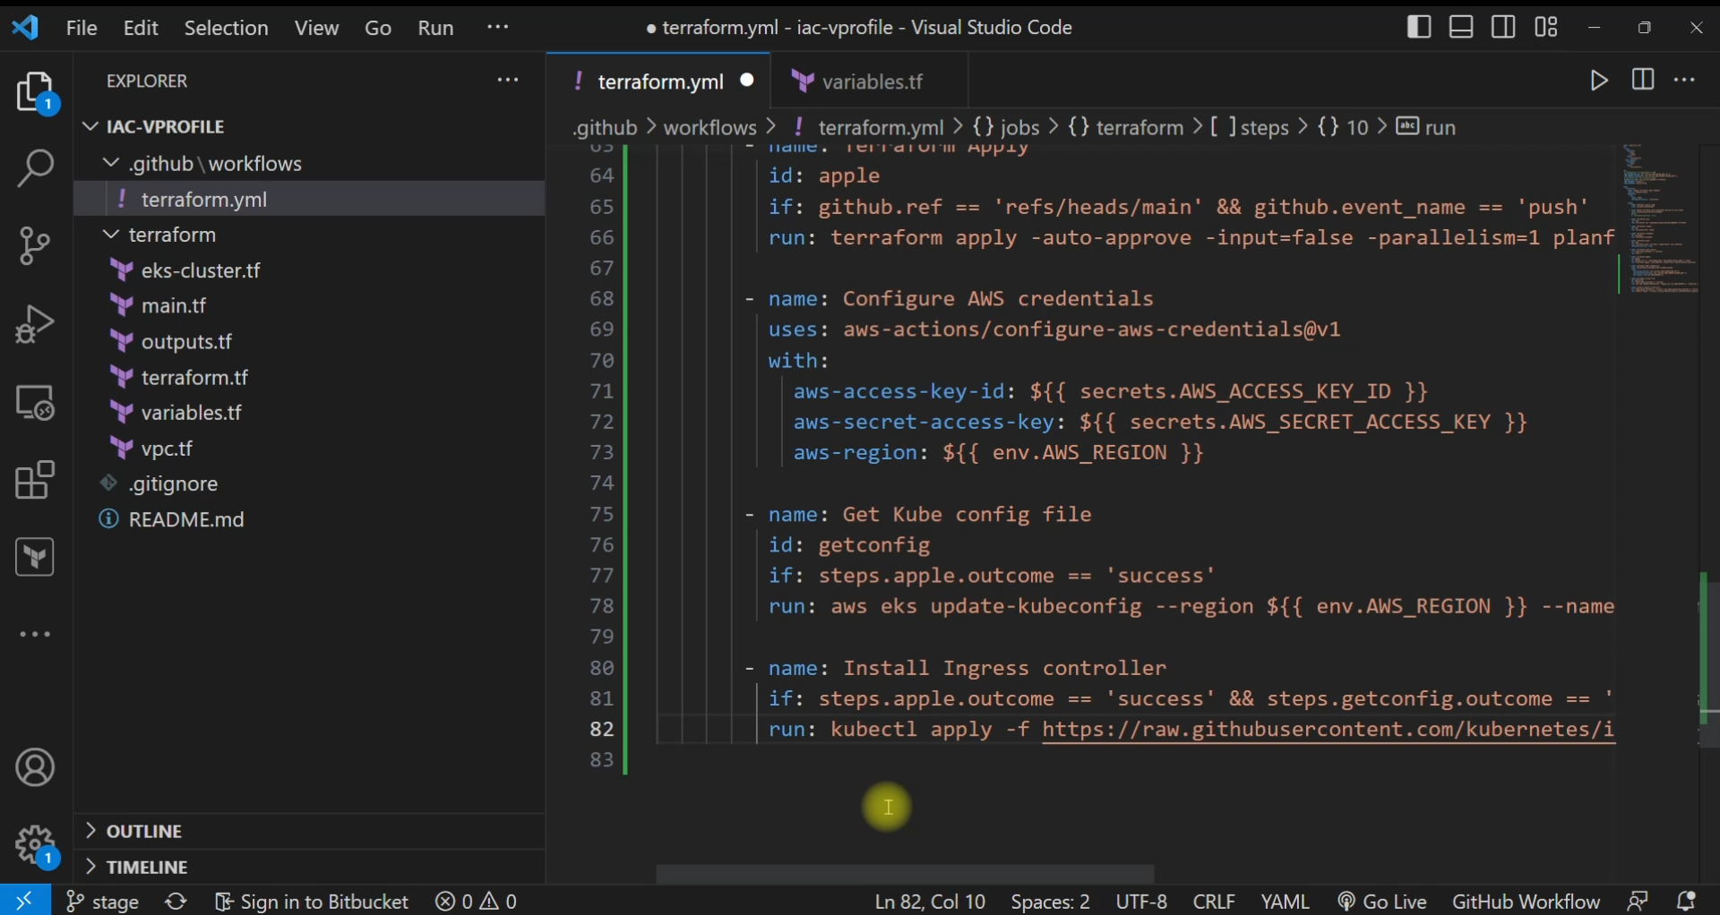Show additional views ellipsis in activity bar
The image size is (1720, 915).
[36, 635]
